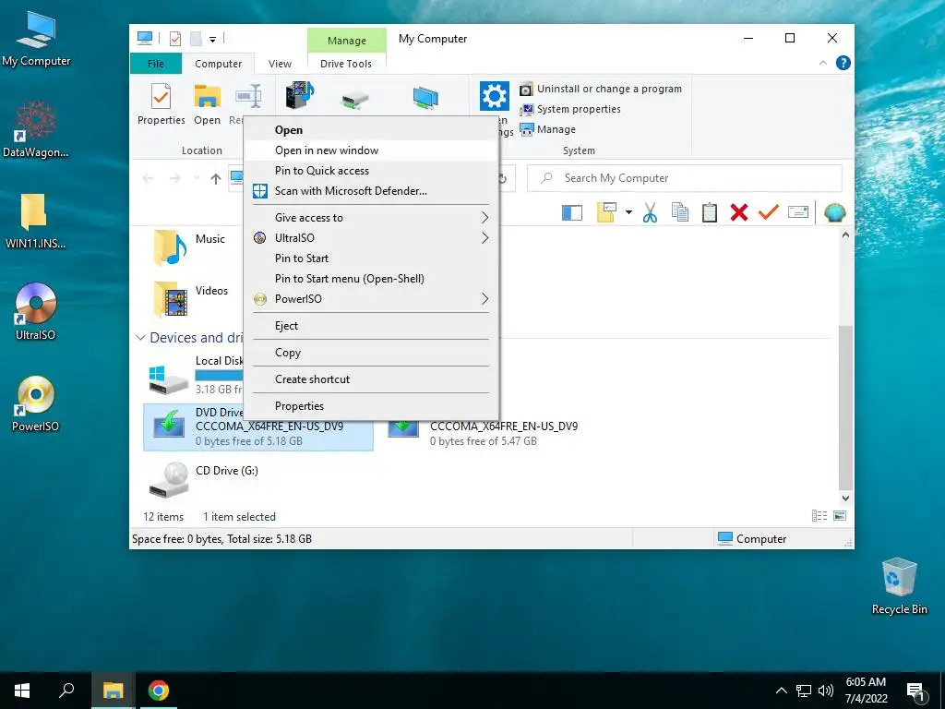This screenshot has height=709, width=945.
Task: Open the Recycle Bin on desktop
Action: click(899, 586)
